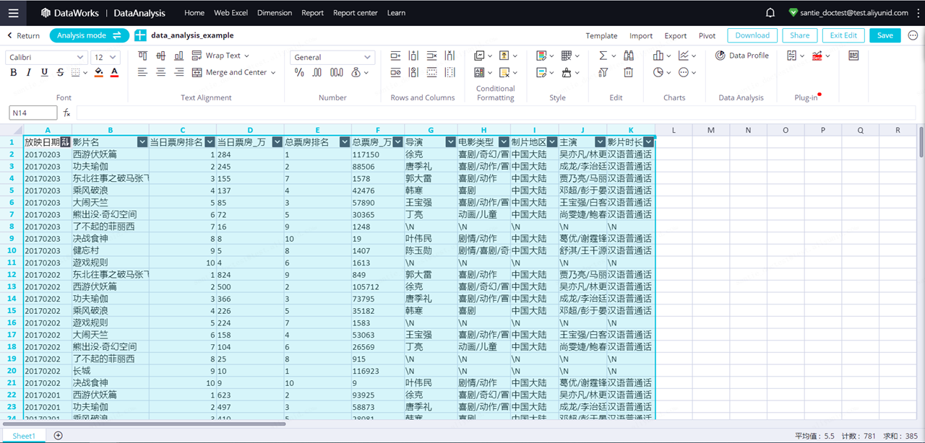Viewport: 925px width, 443px height.
Task: Align cell content to bottom
Action: pos(178,56)
